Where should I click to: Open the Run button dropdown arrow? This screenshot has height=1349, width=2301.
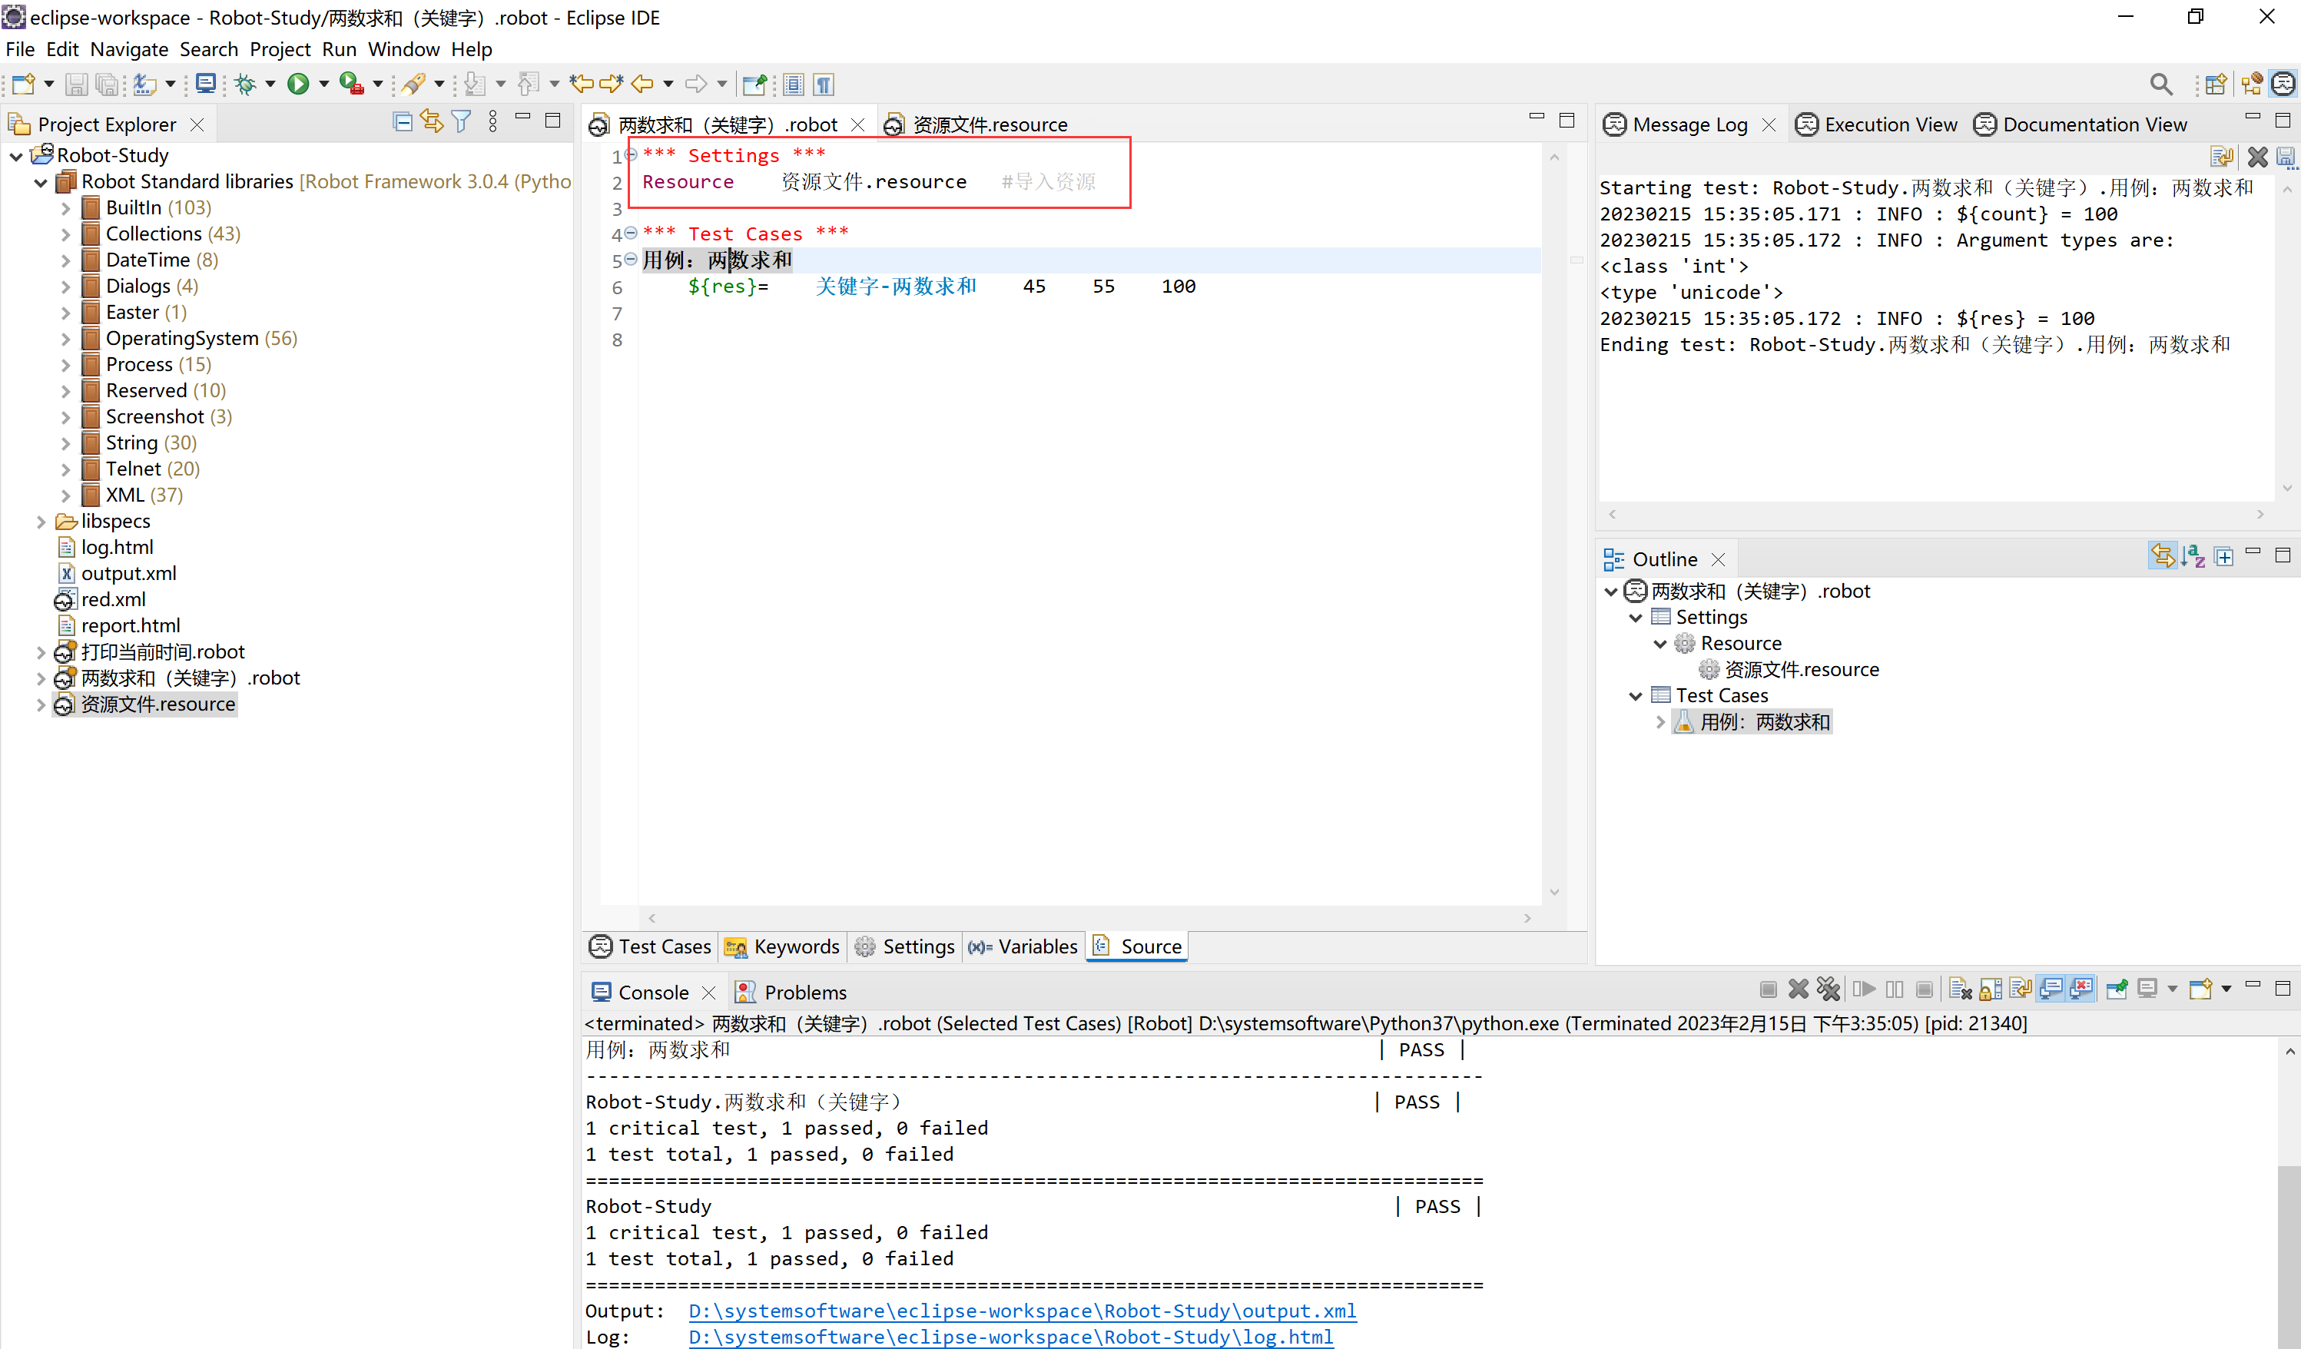324,84
